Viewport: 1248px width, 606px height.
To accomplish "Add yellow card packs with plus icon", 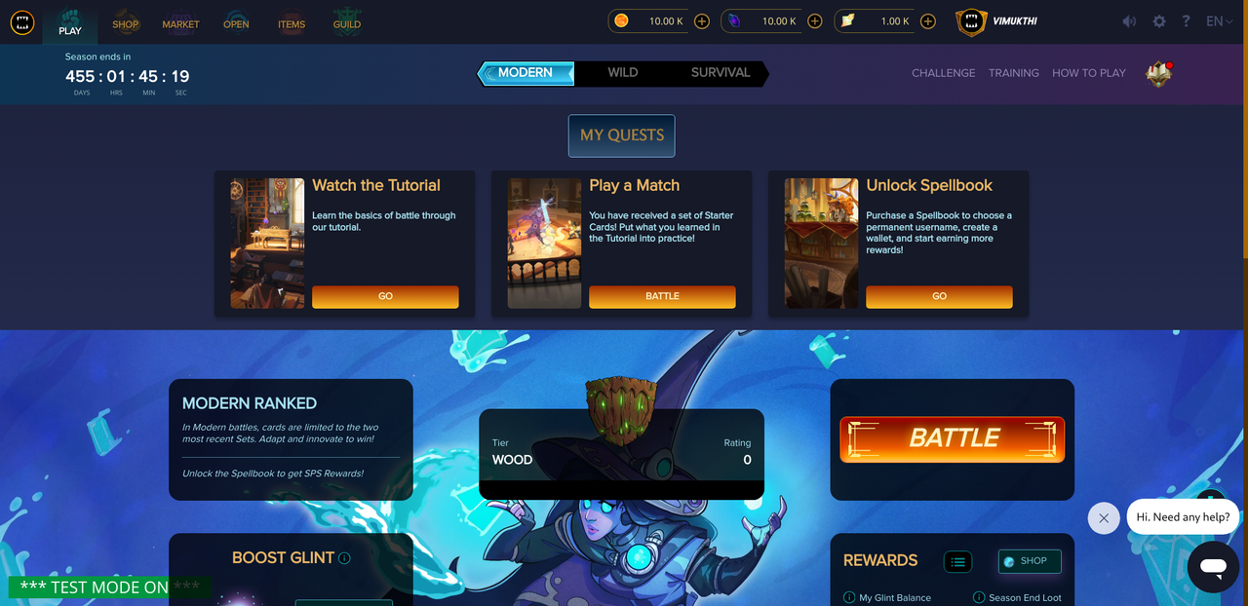I will tap(928, 21).
